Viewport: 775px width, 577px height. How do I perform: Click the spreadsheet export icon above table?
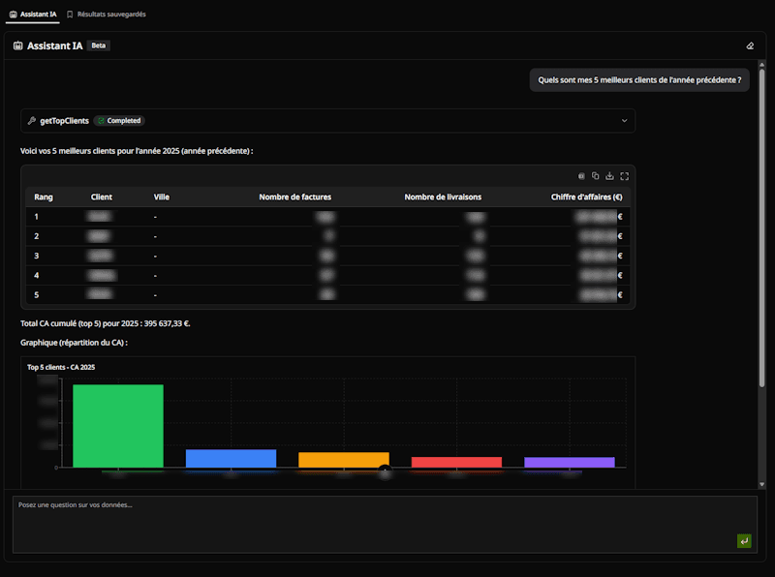tap(581, 176)
